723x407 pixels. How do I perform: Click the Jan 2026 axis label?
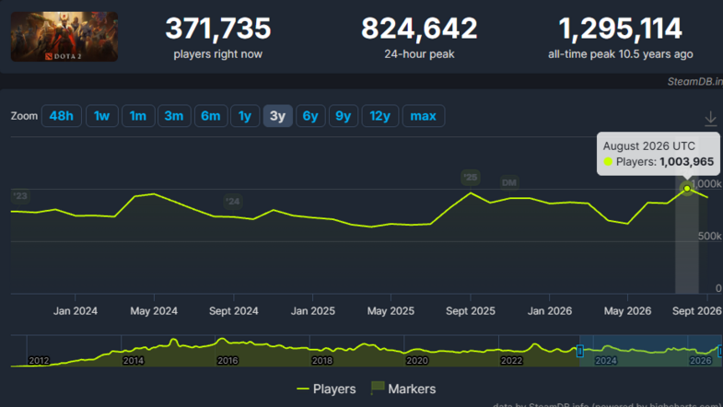(x=550, y=311)
